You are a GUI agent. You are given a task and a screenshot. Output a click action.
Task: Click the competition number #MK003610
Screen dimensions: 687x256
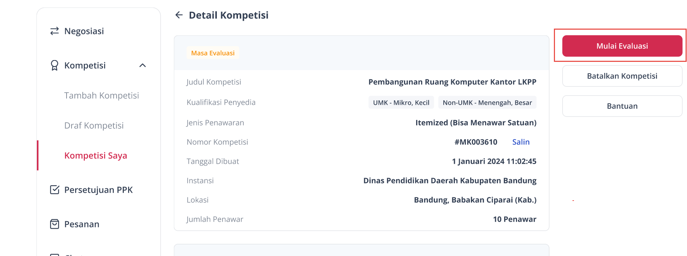click(x=476, y=142)
